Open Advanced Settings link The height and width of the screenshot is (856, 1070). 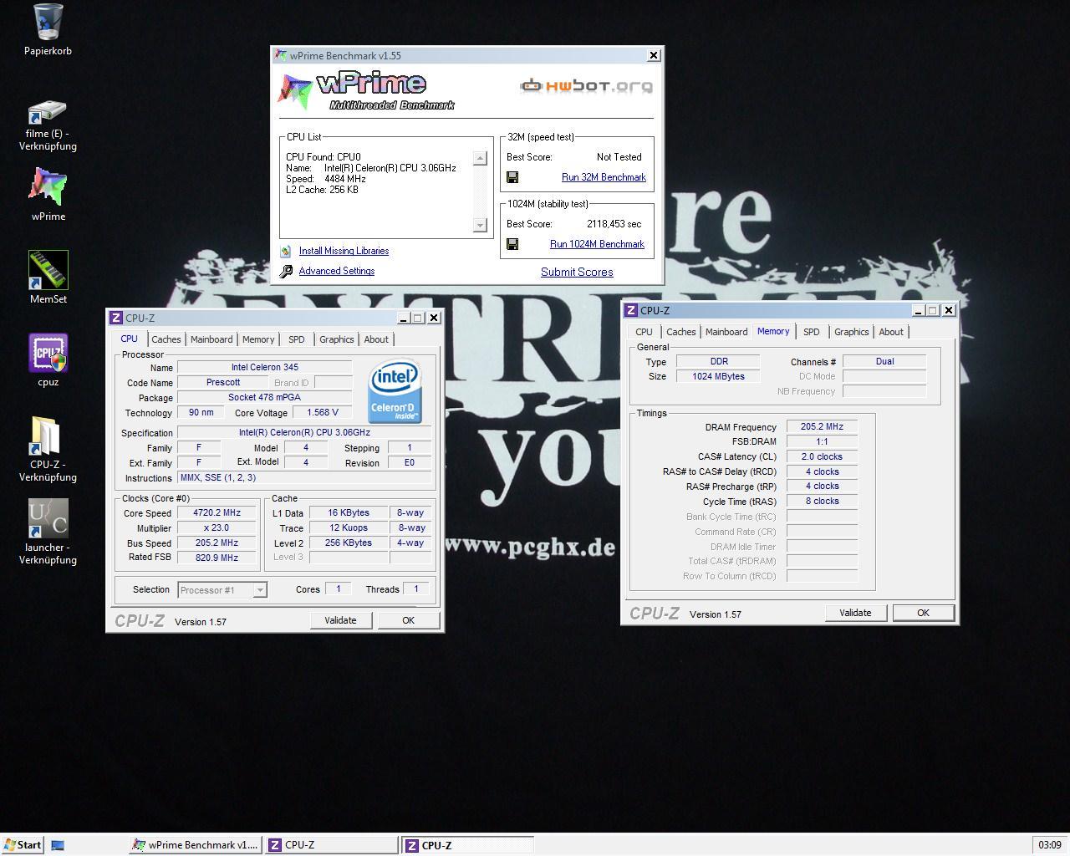click(x=337, y=271)
